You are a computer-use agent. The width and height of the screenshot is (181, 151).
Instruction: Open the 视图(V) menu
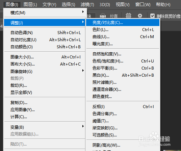123,5
